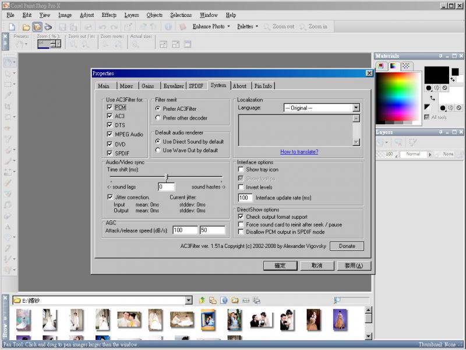Viewport: 466px width, 350px height.
Task: Enable the Show tray icon checkbox
Action: point(241,170)
